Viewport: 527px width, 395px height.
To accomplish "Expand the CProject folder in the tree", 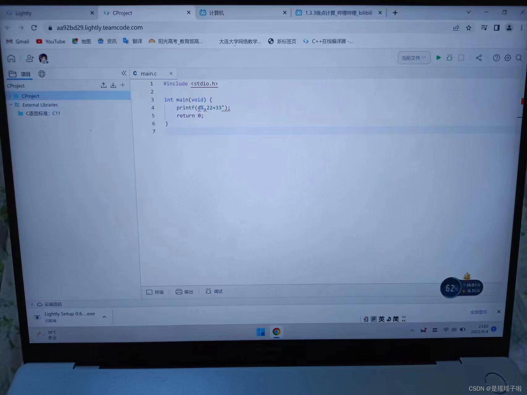I will (x=10, y=96).
